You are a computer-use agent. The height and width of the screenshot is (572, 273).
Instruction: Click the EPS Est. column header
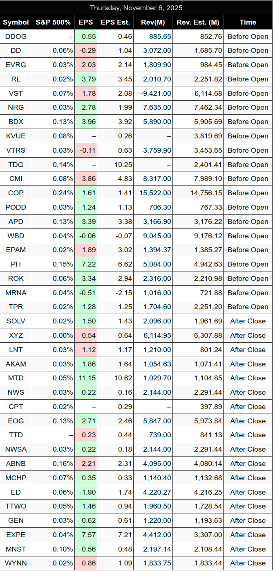pos(115,22)
